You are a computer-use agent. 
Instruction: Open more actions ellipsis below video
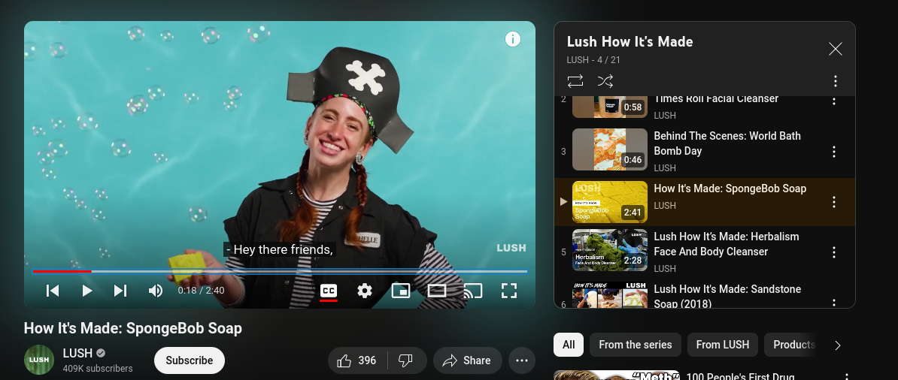coord(522,360)
